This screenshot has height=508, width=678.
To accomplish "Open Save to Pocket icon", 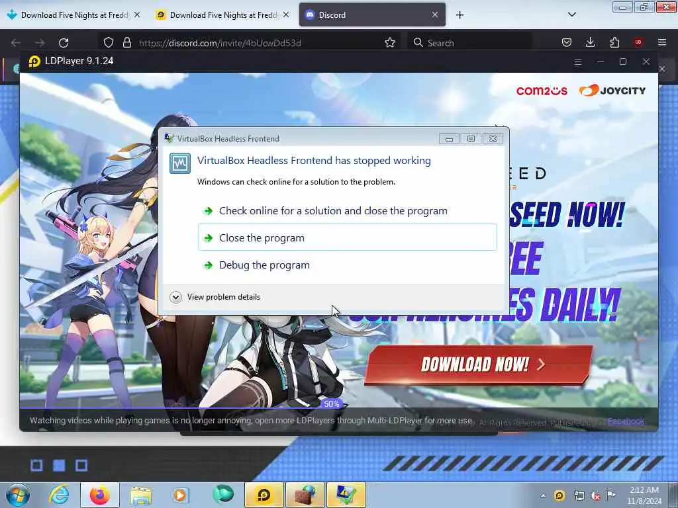I will point(567,42).
